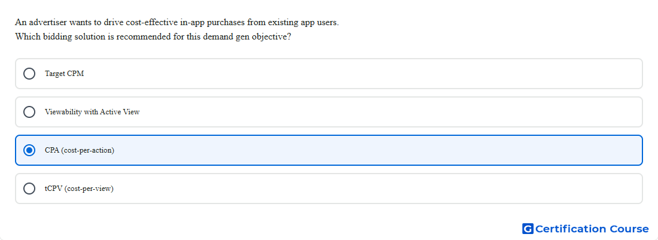Choose the Viewability with Active View radio button
658x240 pixels.
(29, 112)
